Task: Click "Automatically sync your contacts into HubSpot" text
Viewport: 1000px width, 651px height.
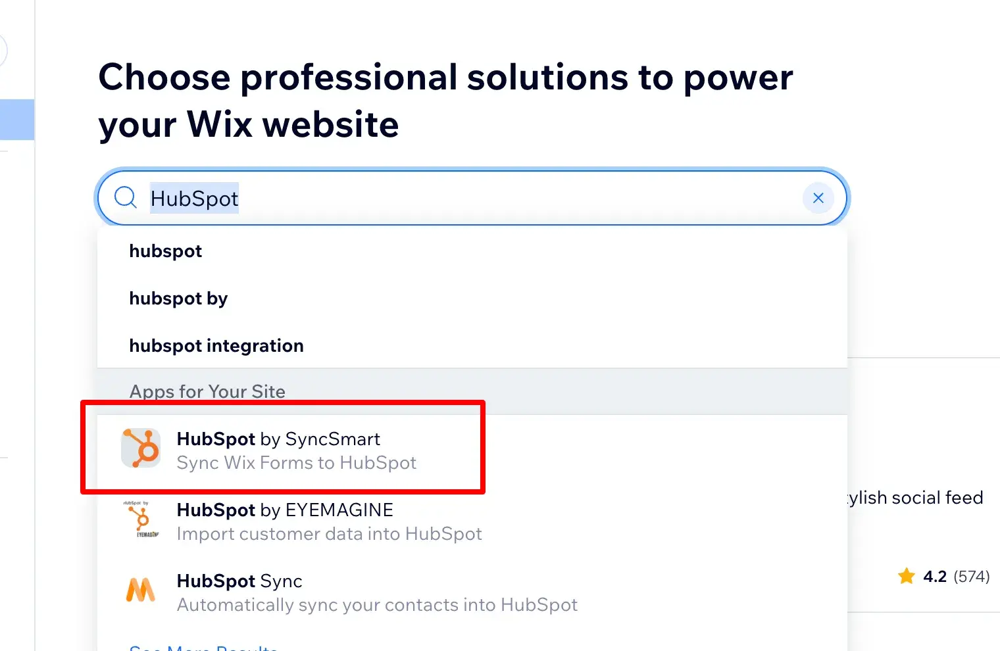Action: (377, 605)
